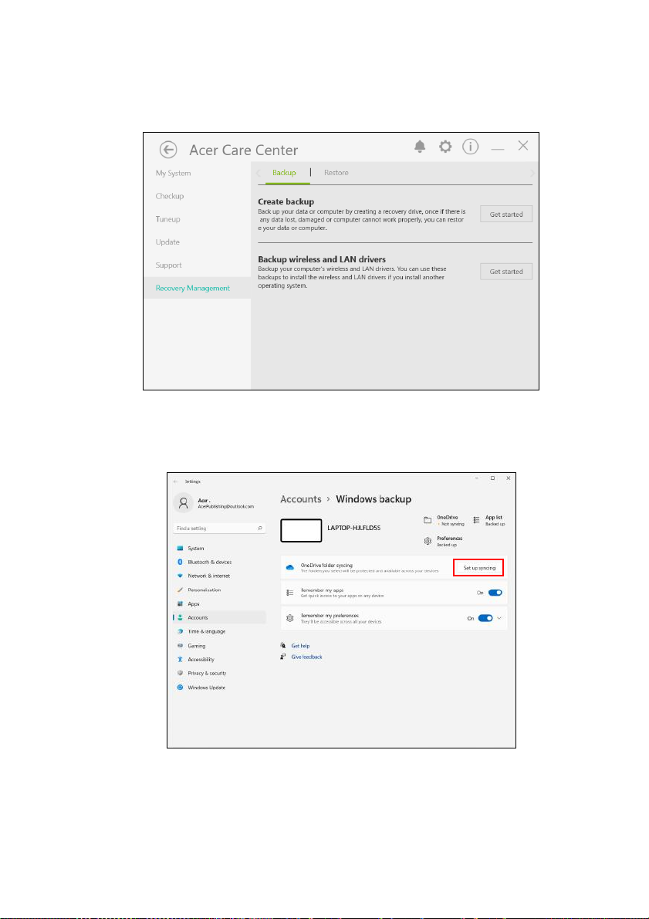Open the Get help link
This screenshot has width=649, height=919.
click(300, 646)
